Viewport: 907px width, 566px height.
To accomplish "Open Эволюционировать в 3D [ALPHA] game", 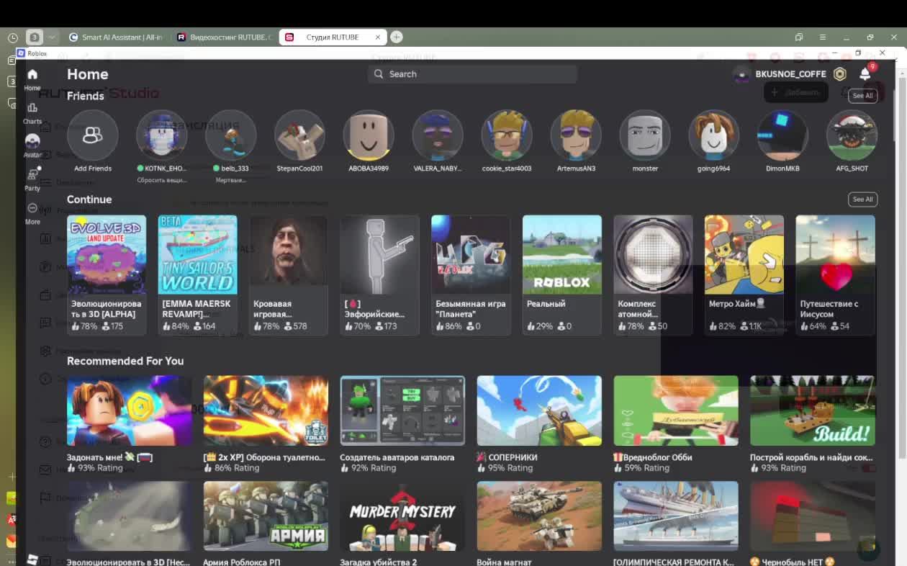I will tap(107, 274).
